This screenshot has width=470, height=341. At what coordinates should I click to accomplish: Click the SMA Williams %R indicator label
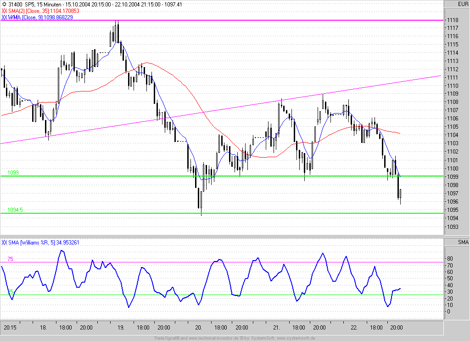point(44,243)
